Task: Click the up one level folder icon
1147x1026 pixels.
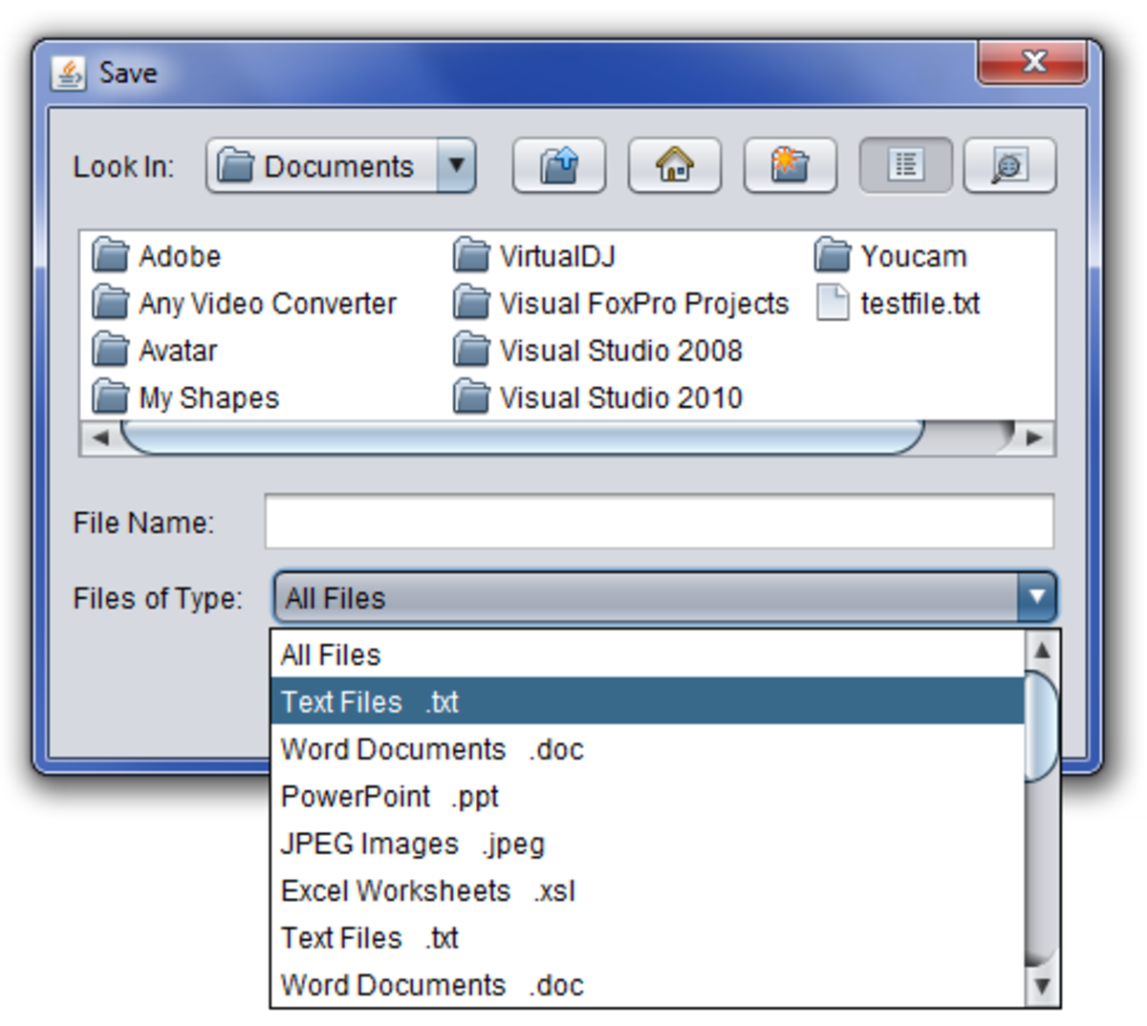Action: coord(559,165)
